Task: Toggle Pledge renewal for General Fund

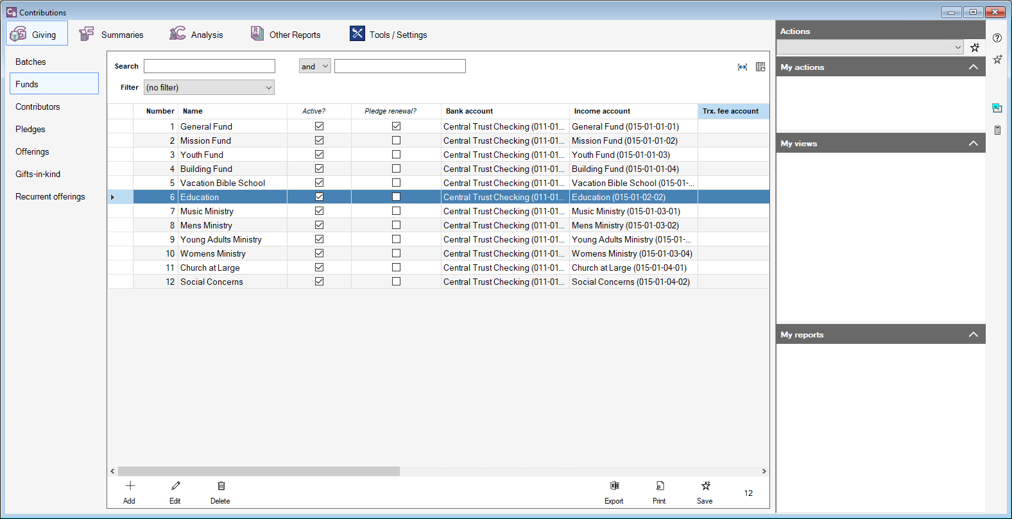Action: tap(396, 126)
